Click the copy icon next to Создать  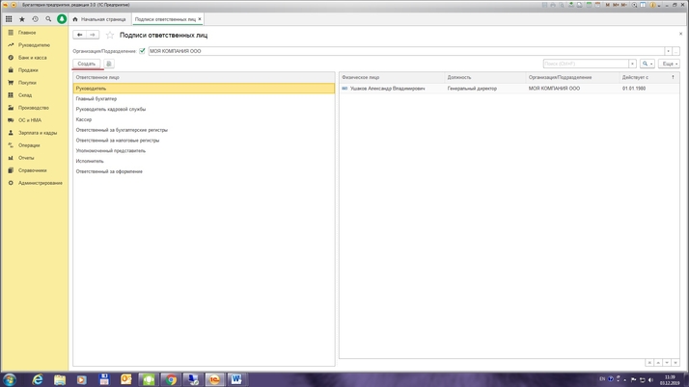point(109,64)
